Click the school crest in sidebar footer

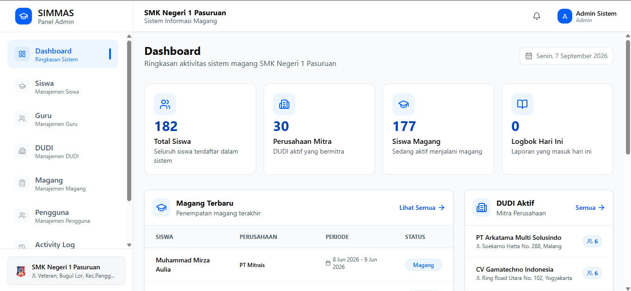[x=21, y=271]
